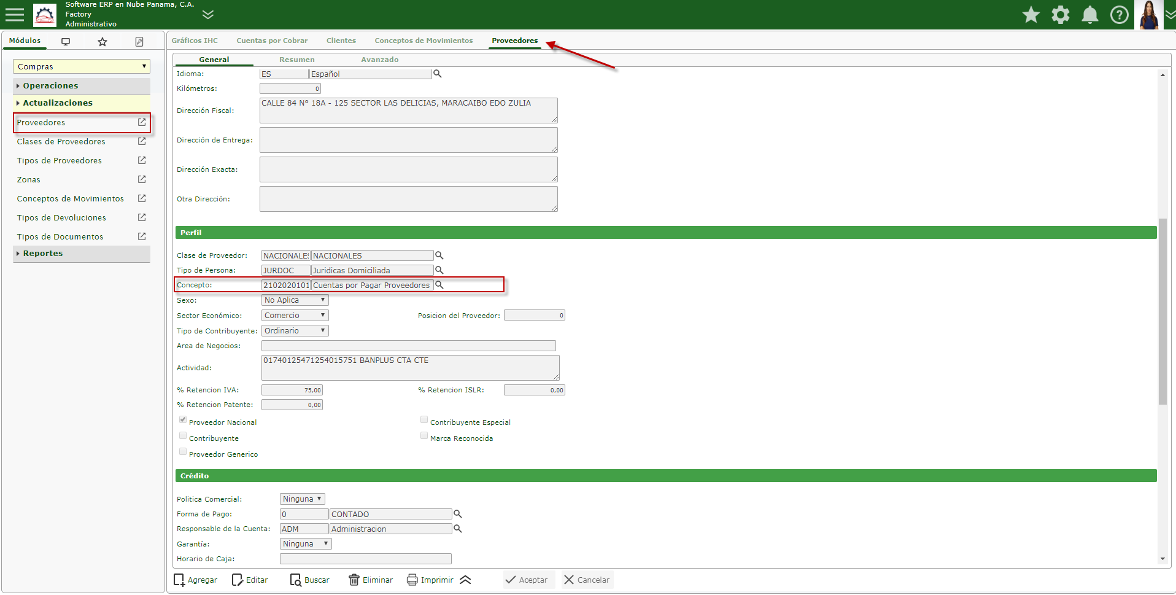Screen dimensions: 1176x595
Task: Open Zonas in new window icon
Action: [x=142, y=179]
